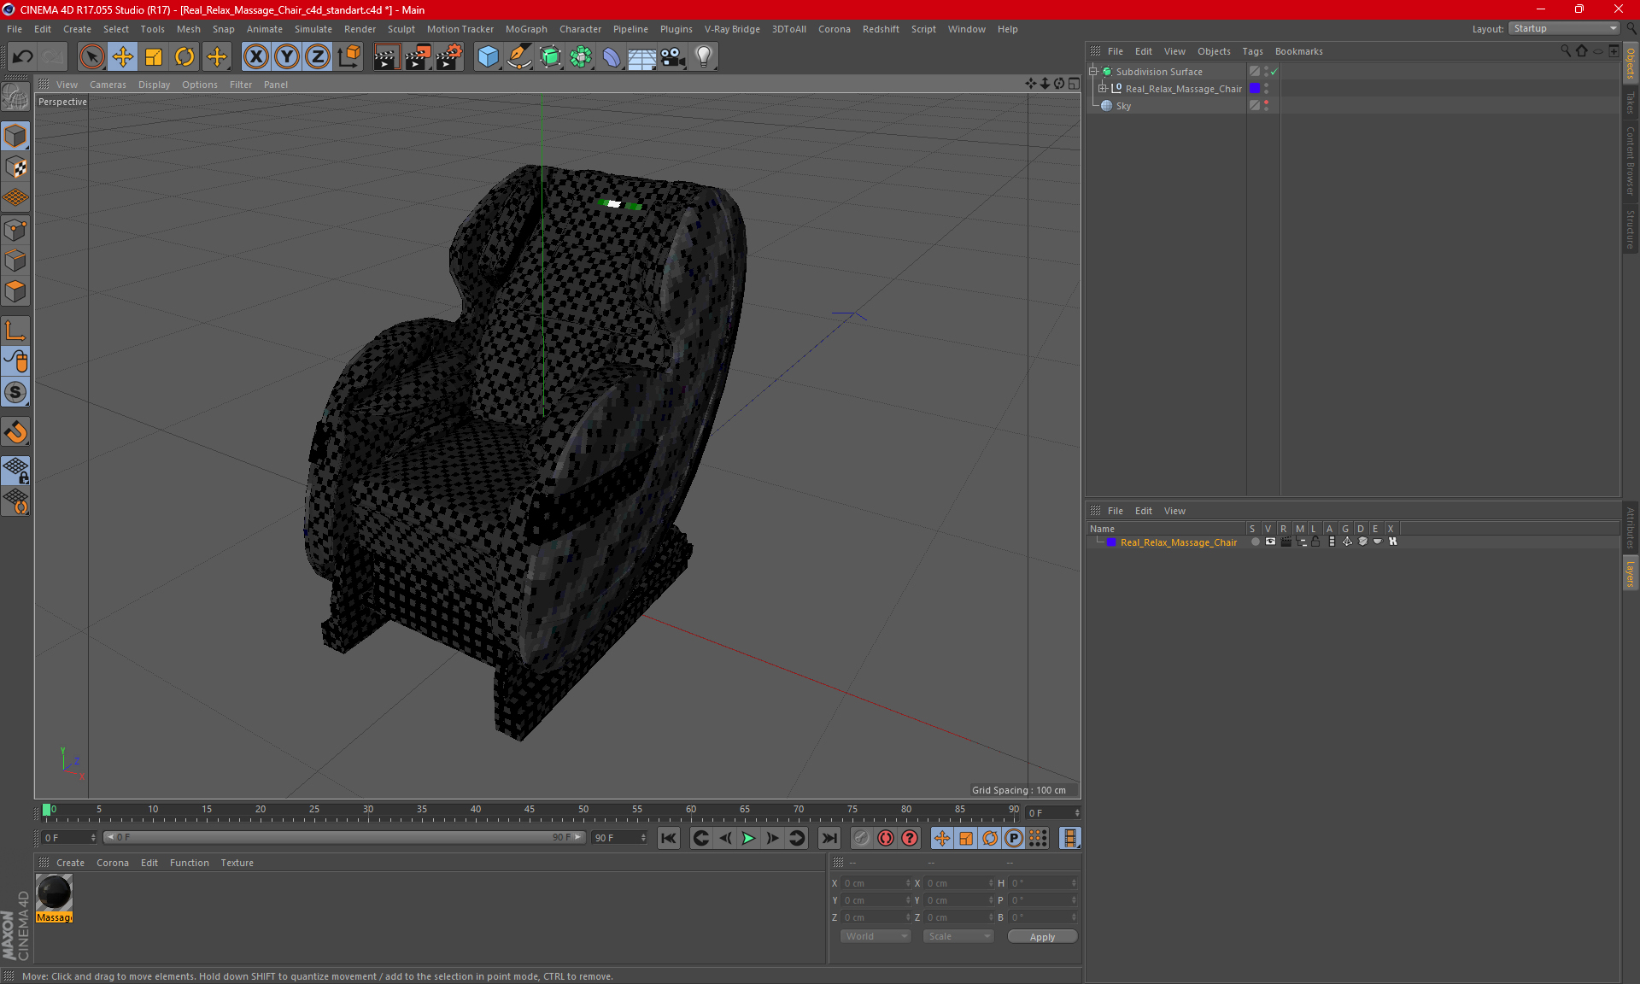
Task: Add a Cube primitive object
Action: 488,57
